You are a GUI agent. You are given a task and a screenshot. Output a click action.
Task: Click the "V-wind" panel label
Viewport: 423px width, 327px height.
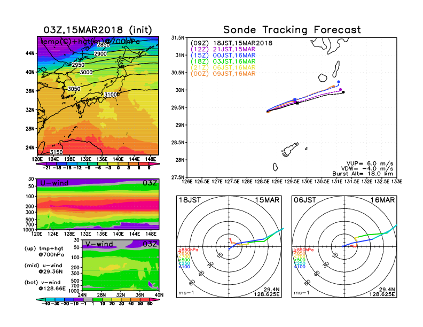click(x=99, y=244)
